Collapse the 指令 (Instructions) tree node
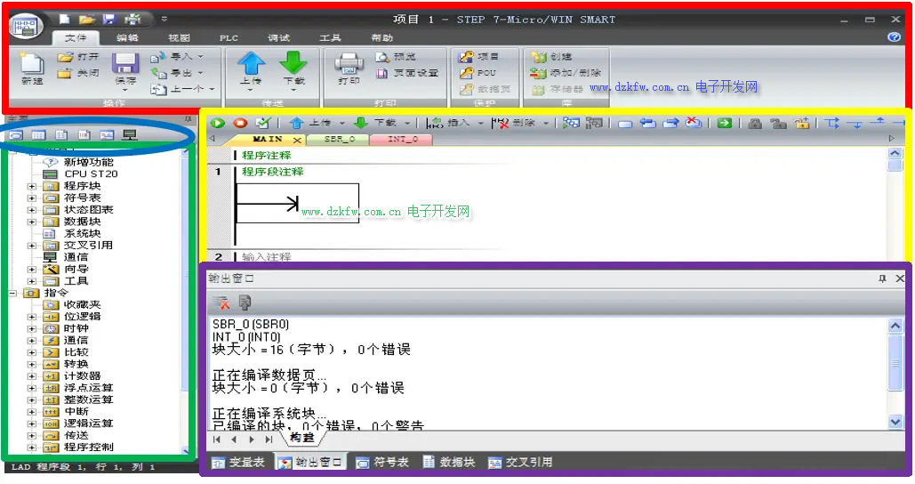The width and height of the screenshot is (915, 484). [x=12, y=293]
